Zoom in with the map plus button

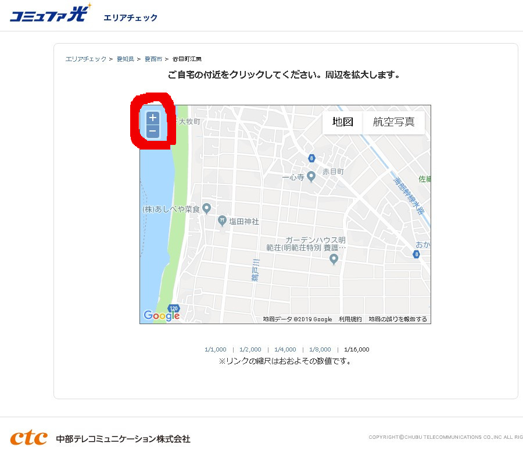coord(153,118)
